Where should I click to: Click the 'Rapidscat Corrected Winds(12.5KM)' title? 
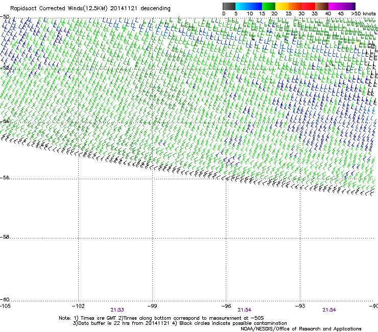59,9
